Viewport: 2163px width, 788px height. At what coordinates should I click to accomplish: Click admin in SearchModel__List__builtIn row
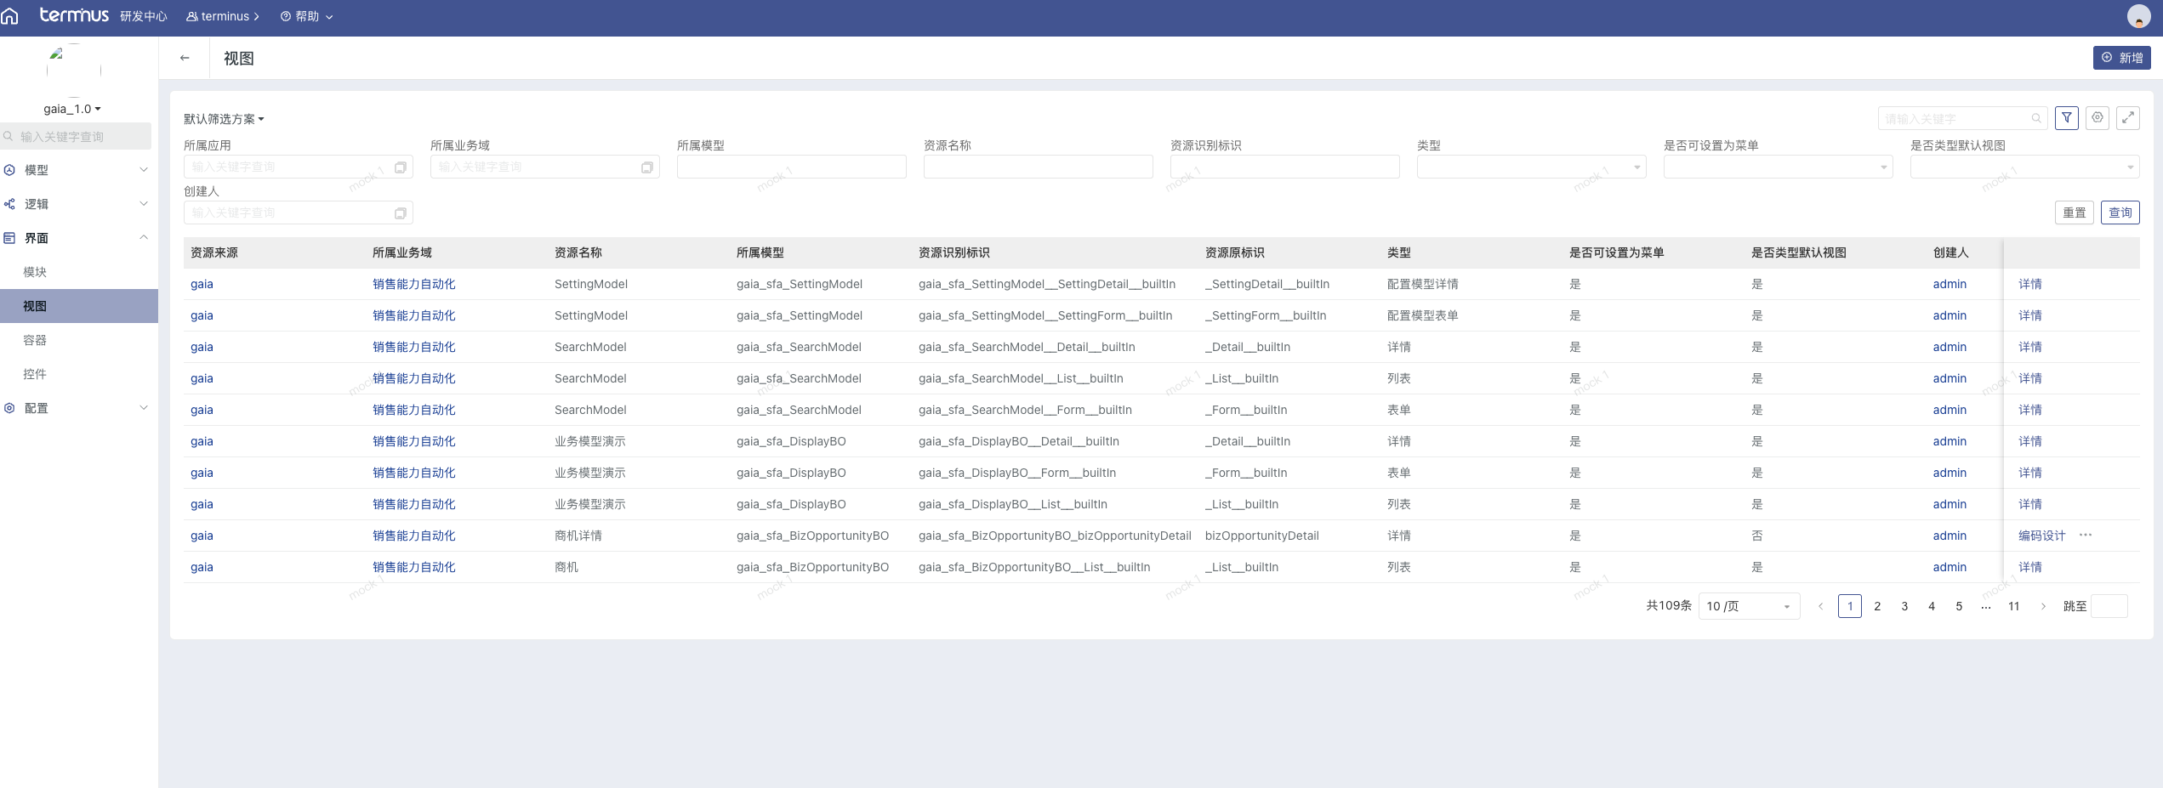(1950, 378)
